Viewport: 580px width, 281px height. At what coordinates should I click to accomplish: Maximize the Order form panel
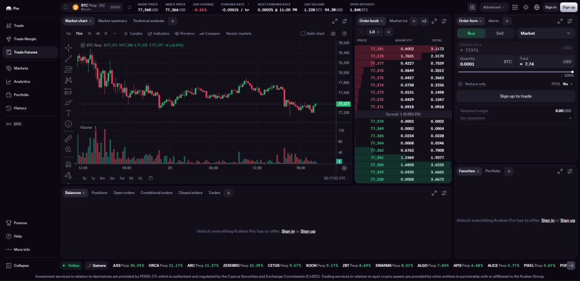tap(560, 21)
